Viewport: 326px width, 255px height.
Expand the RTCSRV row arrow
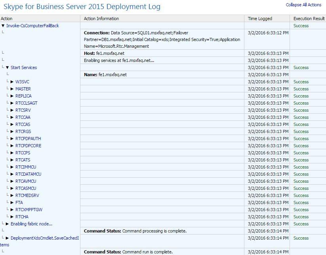[12, 110]
